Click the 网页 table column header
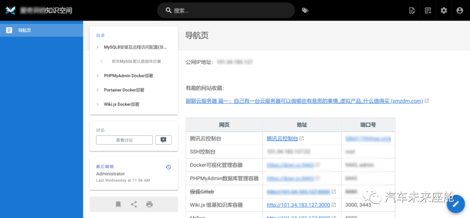The width and height of the screenshot is (470, 218). (x=224, y=125)
